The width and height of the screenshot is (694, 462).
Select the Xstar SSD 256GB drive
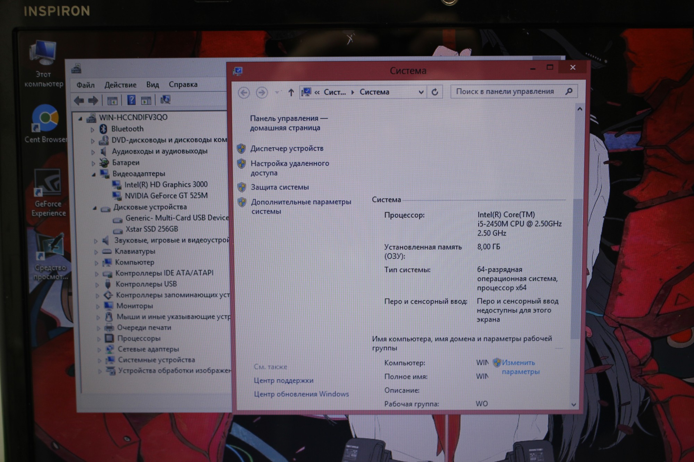pyautogui.click(x=152, y=229)
